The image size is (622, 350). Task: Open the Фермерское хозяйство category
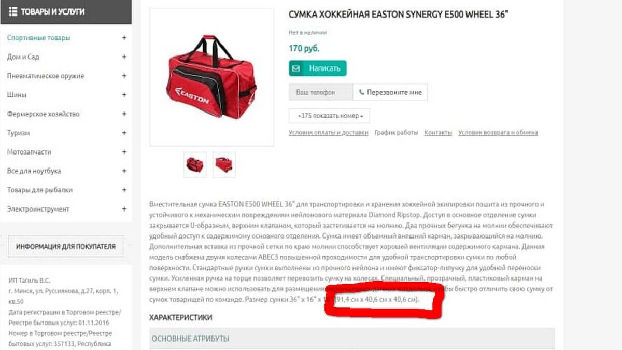(x=44, y=114)
